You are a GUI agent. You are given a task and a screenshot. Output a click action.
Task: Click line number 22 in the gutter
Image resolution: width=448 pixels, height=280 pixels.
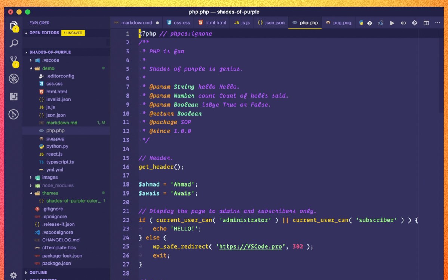[126, 220]
